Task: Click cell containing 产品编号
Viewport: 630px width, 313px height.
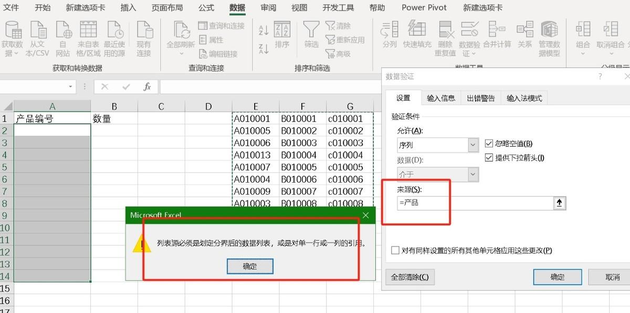Action: coord(52,119)
